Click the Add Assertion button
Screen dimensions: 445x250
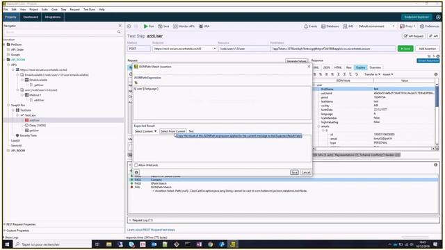click(x=427, y=49)
